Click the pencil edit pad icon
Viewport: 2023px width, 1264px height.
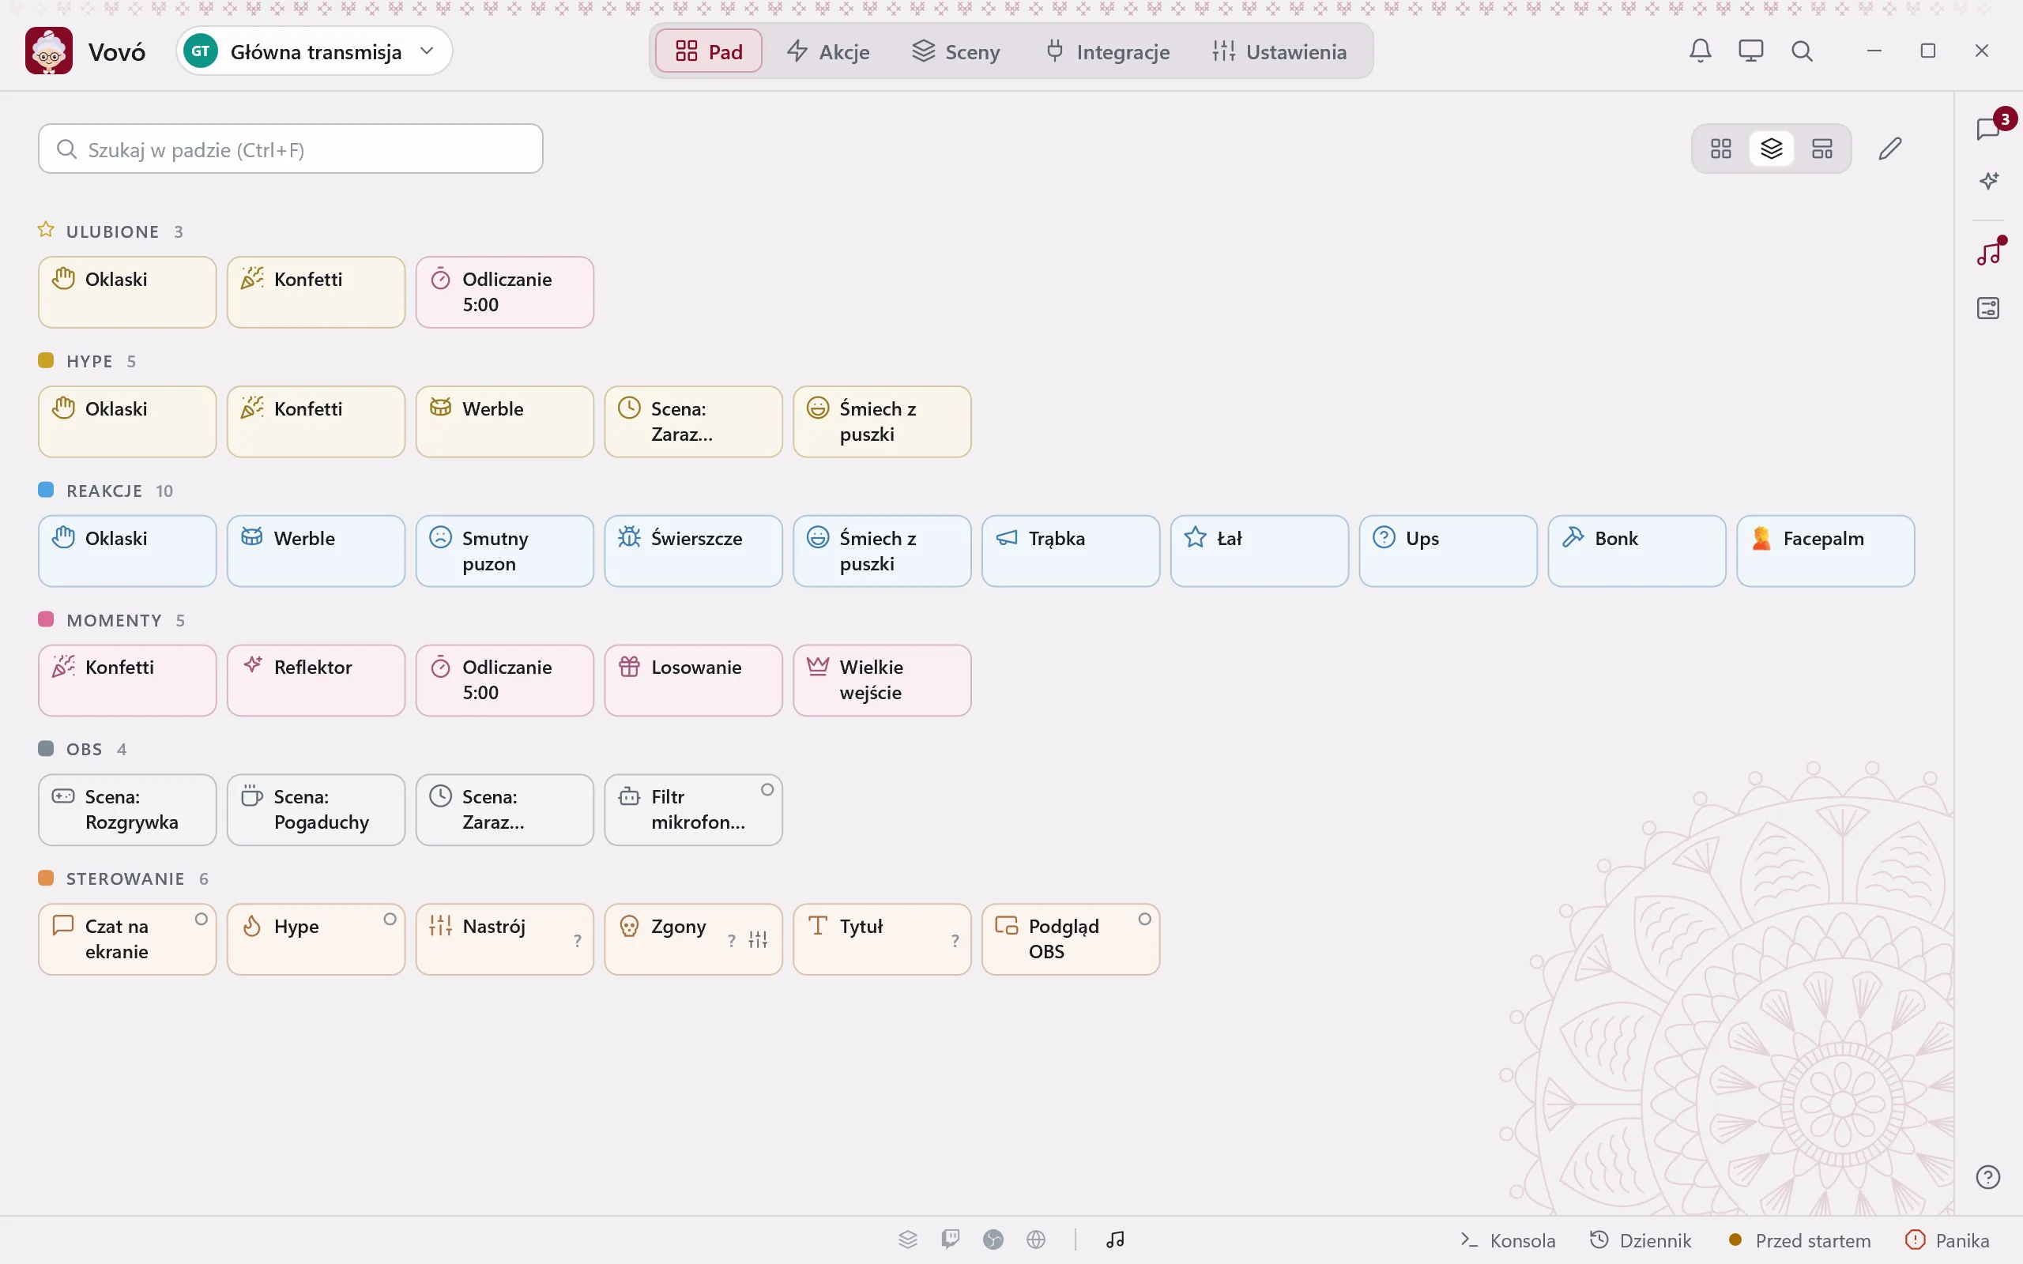click(1890, 149)
